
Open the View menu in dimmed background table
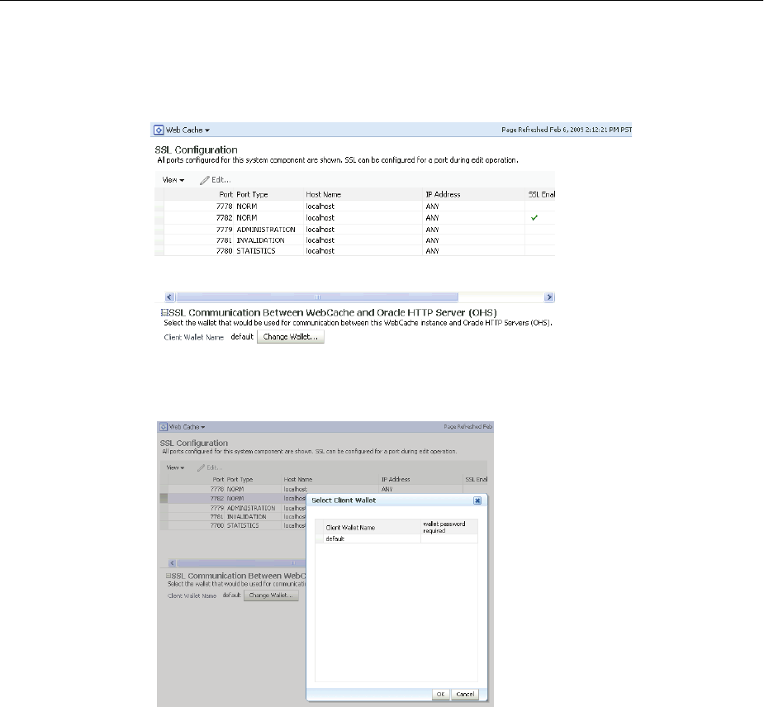click(175, 467)
